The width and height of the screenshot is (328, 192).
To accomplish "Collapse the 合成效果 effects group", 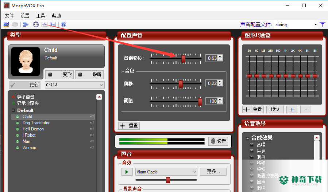I will click(x=247, y=138).
